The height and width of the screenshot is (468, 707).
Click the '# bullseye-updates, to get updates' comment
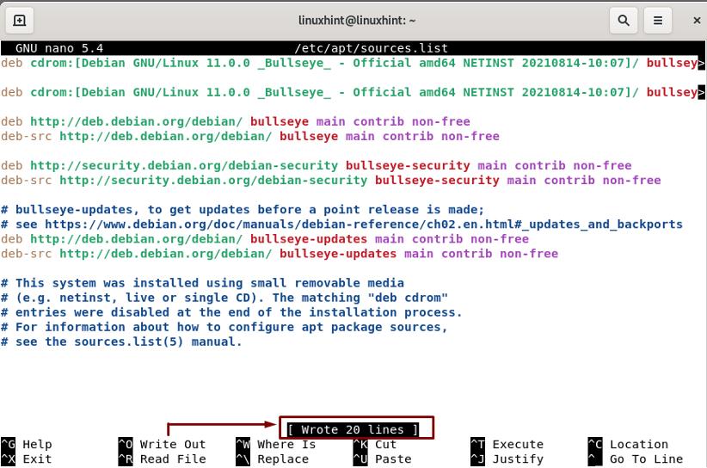pyautogui.click(x=243, y=209)
